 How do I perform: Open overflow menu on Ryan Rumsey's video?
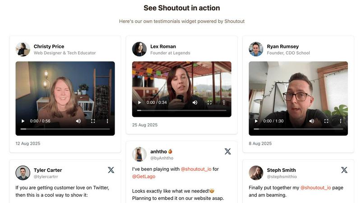tap(340, 121)
